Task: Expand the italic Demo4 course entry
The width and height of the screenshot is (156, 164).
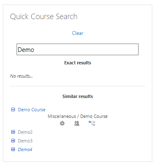Action: [13, 149]
